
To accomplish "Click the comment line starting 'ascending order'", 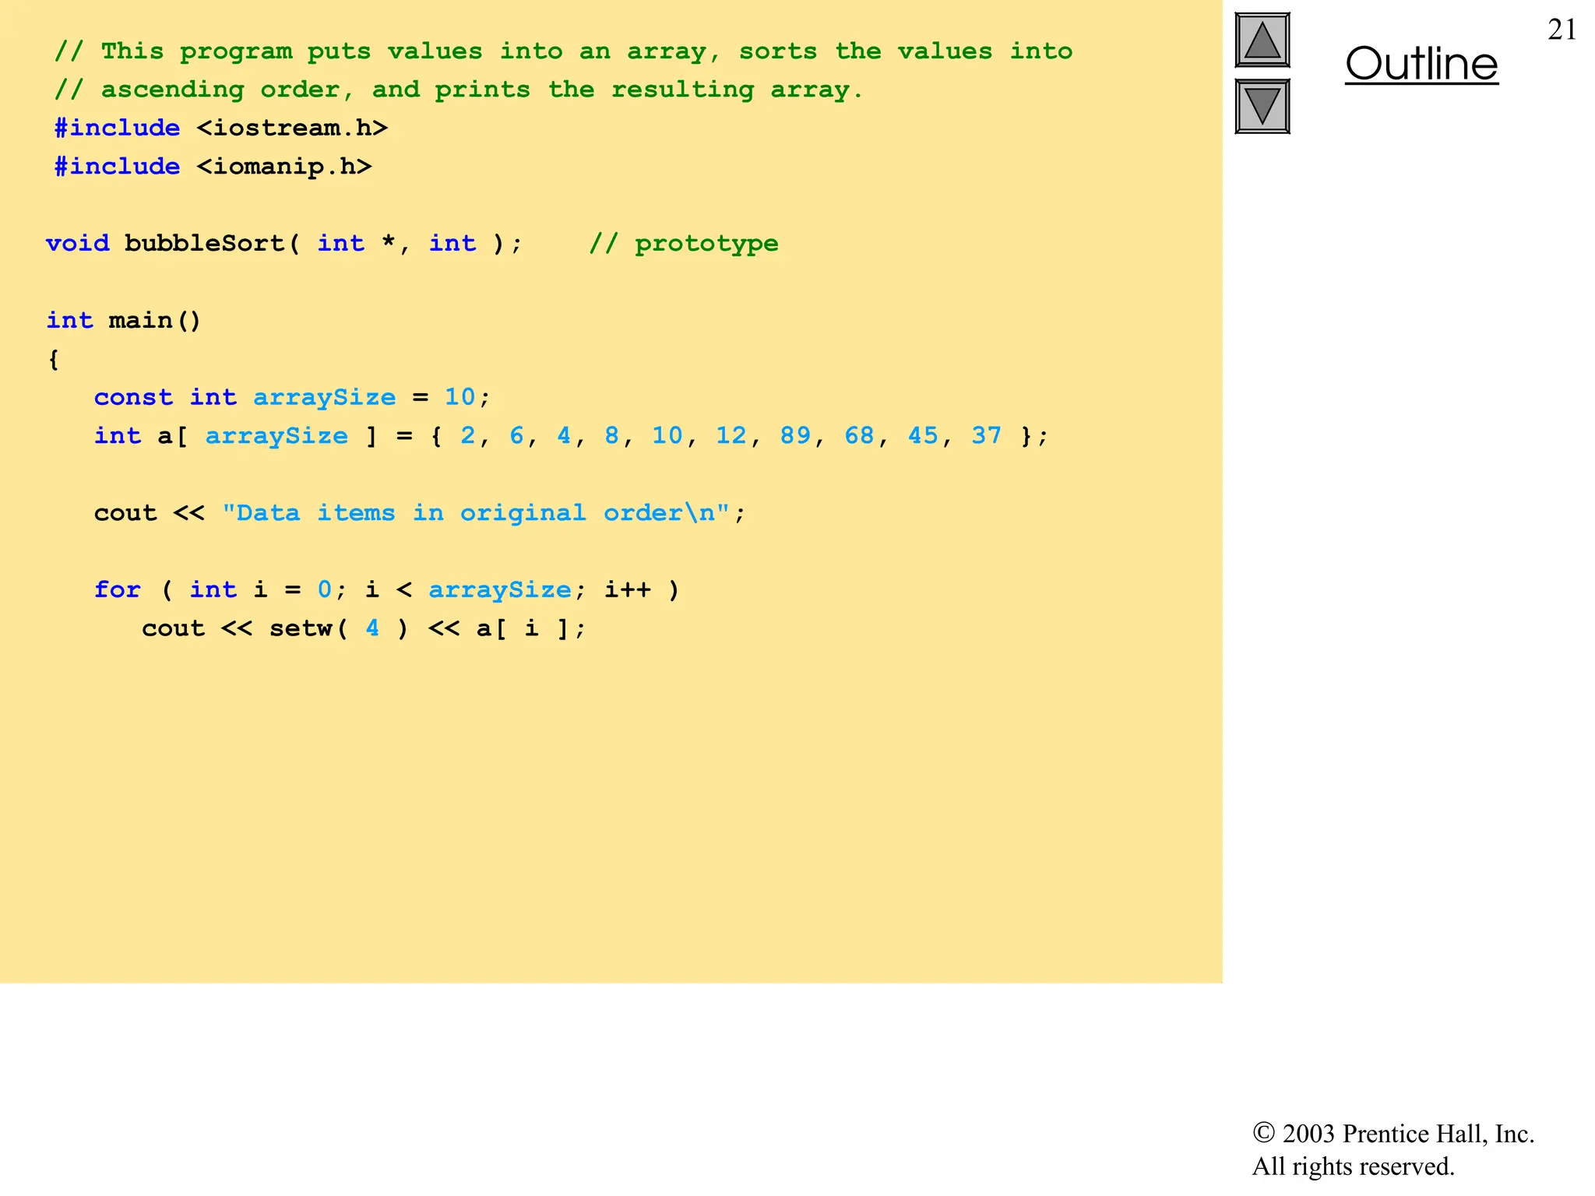I will click(x=459, y=90).
